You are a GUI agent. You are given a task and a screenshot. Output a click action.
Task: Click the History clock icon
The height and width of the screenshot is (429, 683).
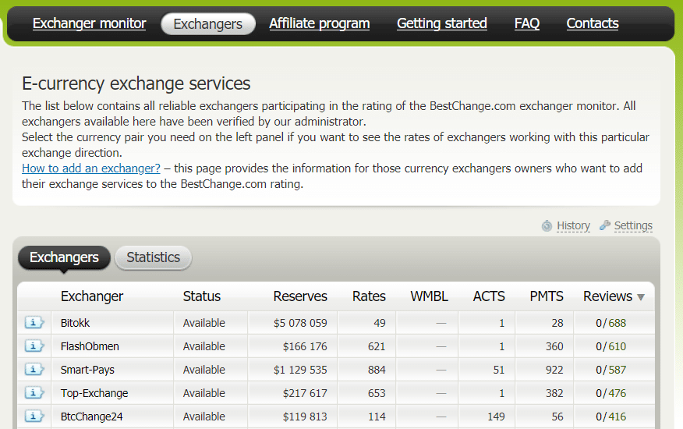point(547,226)
